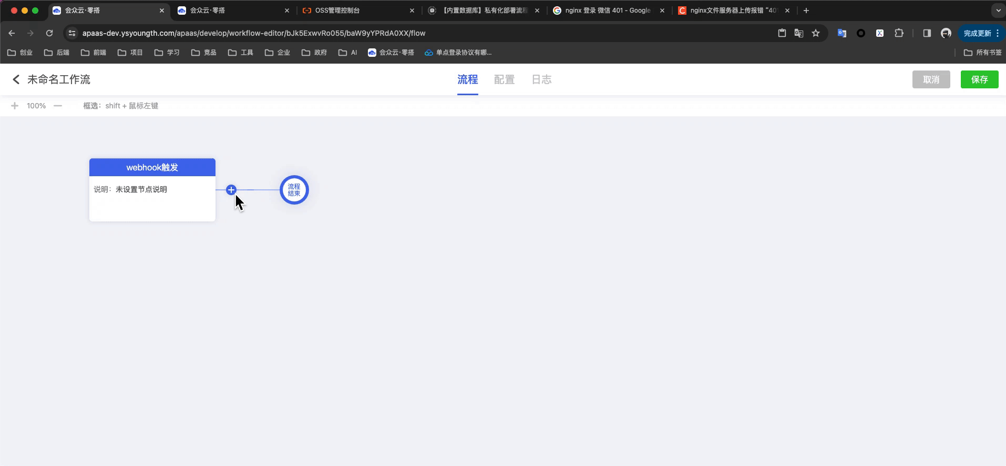This screenshot has height=466, width=1006.
Task: Zoom in canvas with plus icon
Action: 15,106
